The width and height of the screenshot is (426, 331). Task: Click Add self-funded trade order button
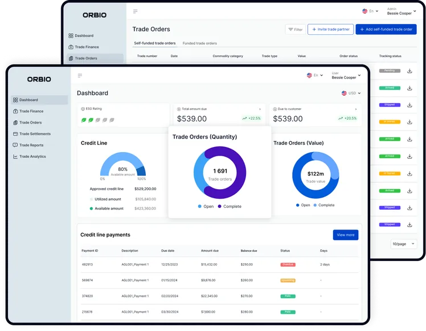point(386,30)
